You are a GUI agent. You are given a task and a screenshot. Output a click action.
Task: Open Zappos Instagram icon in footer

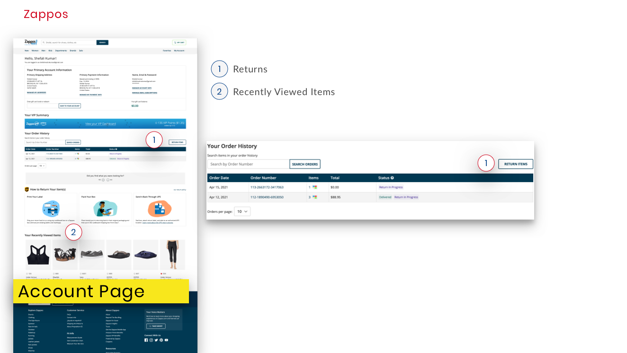(151, 340)
